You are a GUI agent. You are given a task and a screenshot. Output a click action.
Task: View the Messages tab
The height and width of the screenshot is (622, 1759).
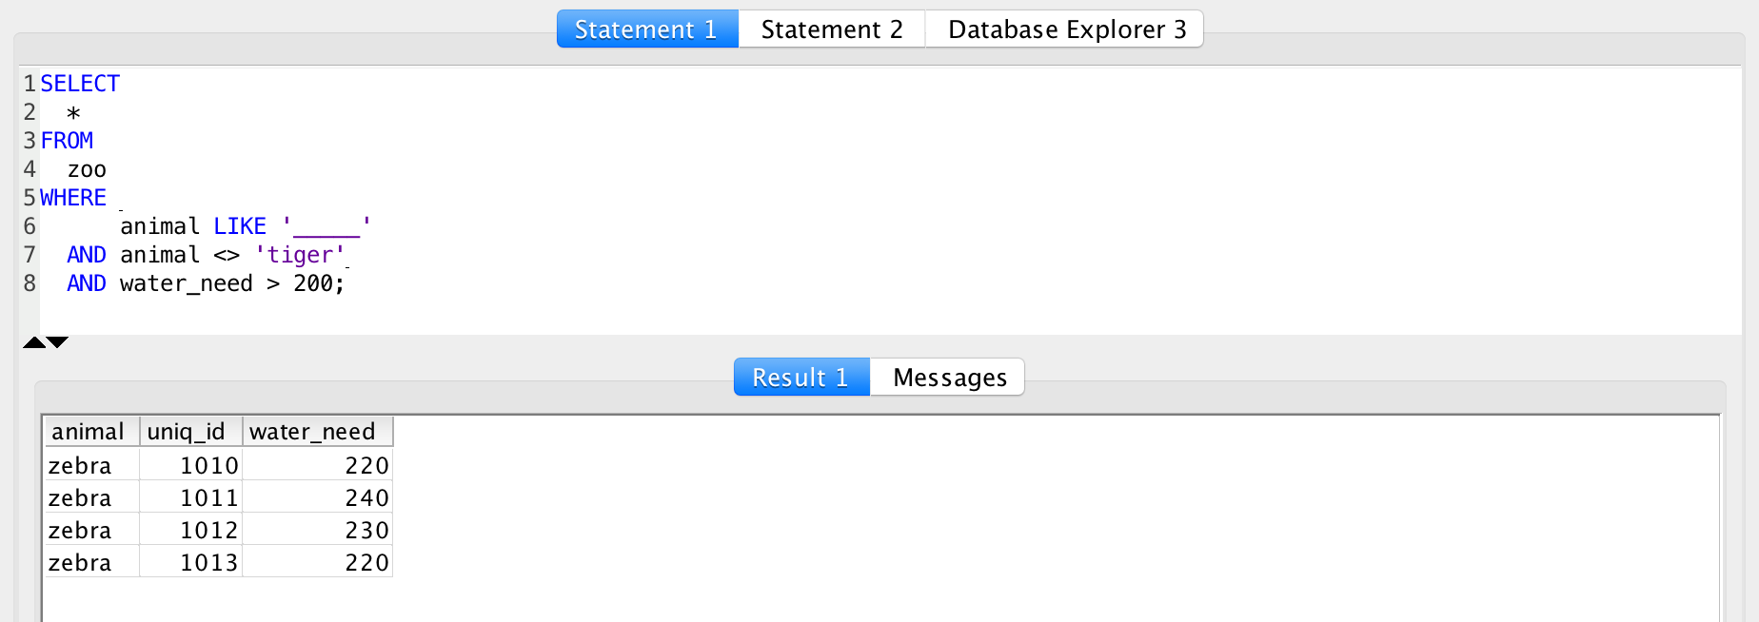(947, 377)
